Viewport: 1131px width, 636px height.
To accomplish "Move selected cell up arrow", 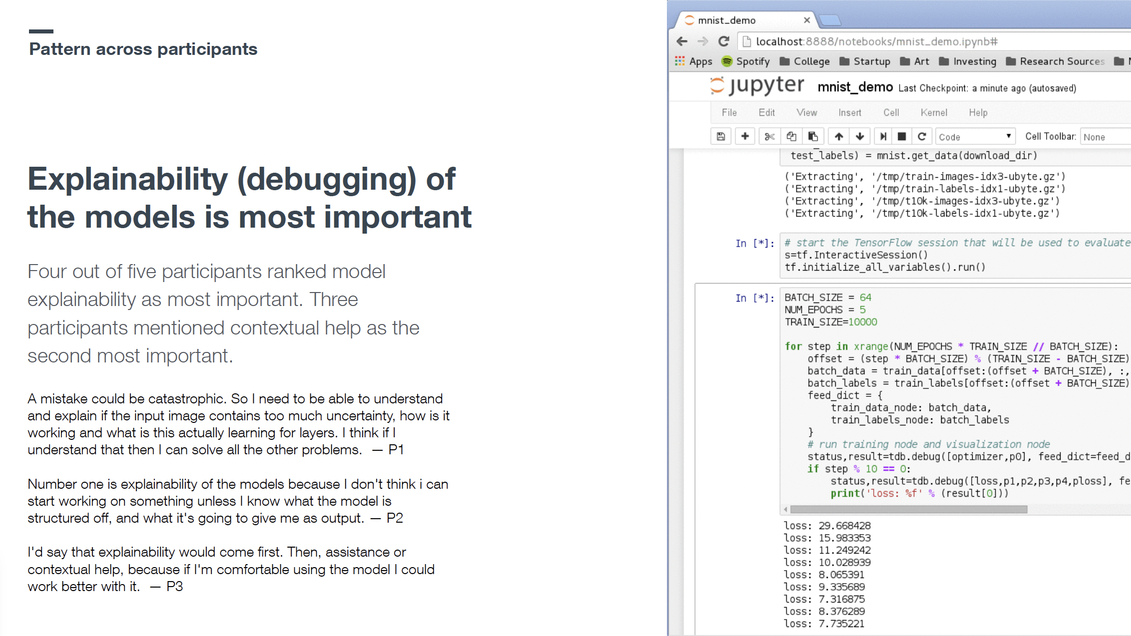I will tap(839, 136).
